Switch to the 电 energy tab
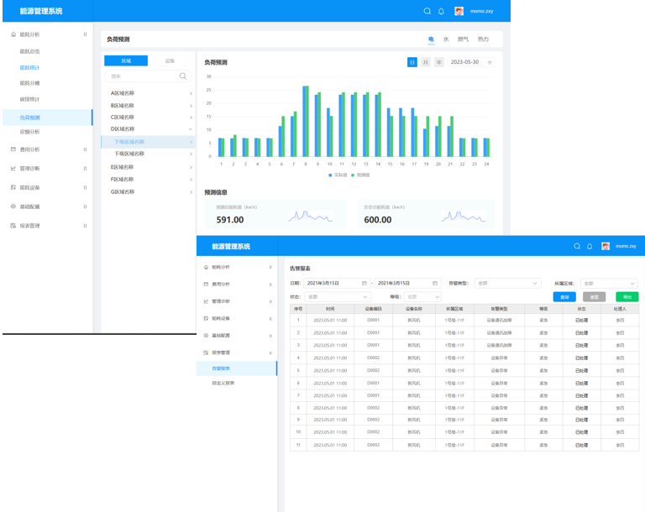 [x=431, y=39]
